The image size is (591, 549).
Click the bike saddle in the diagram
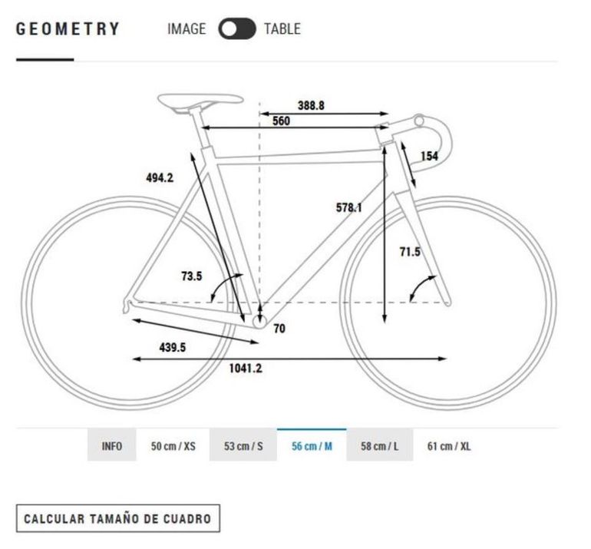(200, 100)
